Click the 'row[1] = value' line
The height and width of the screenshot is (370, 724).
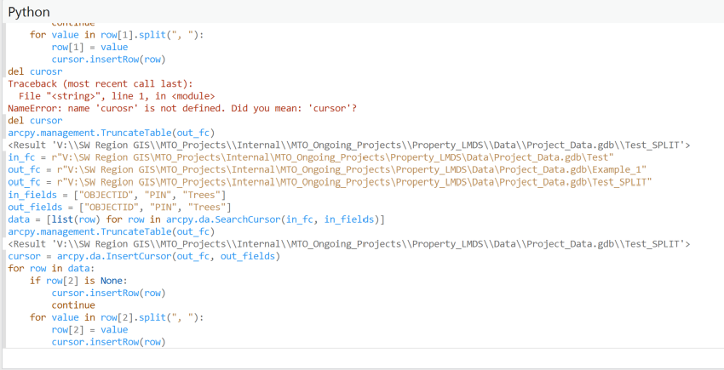(91, 47)
